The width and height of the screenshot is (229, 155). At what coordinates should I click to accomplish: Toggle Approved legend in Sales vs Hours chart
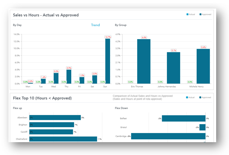(x=205, y=14)
